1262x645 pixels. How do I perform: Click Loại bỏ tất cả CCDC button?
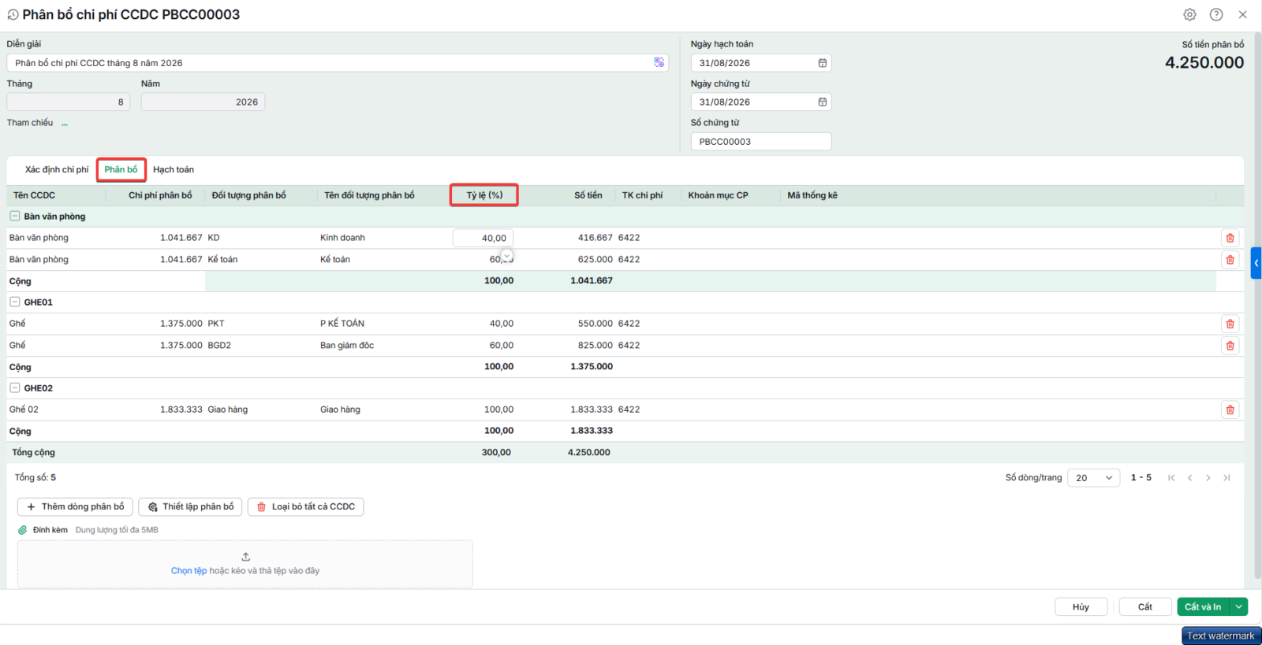[305, 507]
